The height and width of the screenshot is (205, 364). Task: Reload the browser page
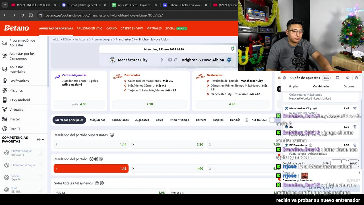22,15
